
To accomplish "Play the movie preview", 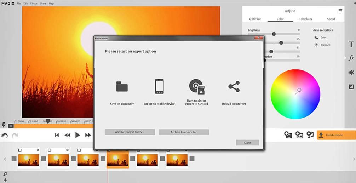I will [x=77, y=135].
